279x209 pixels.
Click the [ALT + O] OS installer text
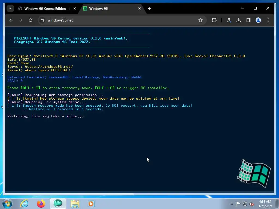(x=105, y=88)
